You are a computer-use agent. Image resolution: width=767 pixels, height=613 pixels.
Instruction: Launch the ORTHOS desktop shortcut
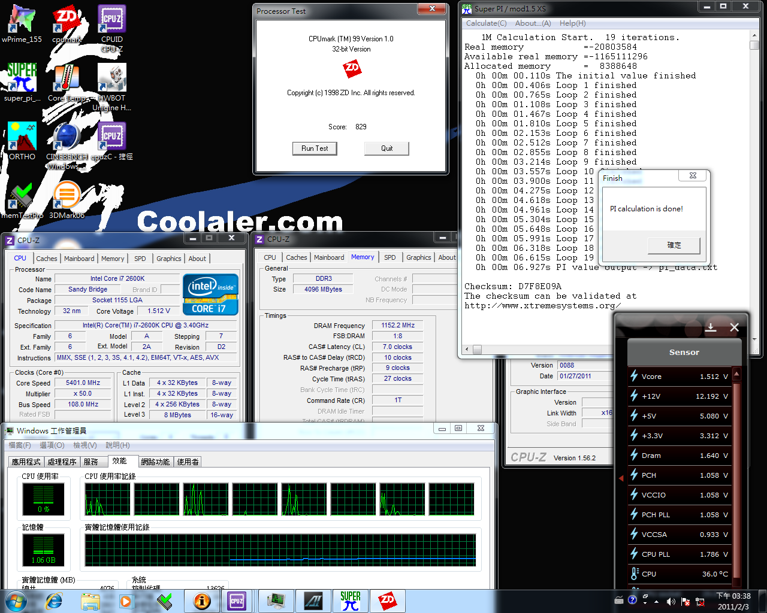click(22, 141)
